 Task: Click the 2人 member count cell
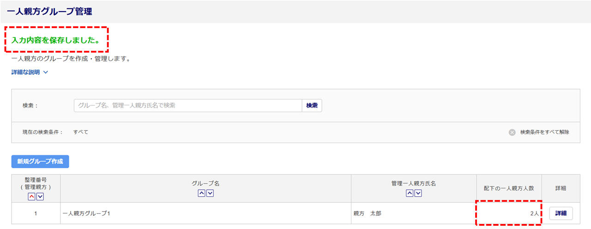(x=533, y=213)
